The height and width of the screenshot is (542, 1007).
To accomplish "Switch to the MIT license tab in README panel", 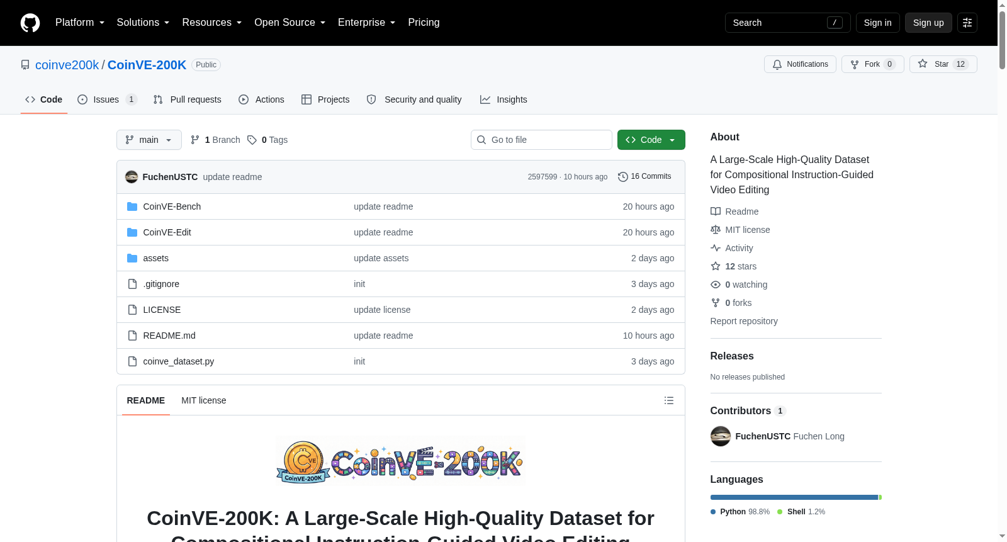I will (x=203, y=400).
